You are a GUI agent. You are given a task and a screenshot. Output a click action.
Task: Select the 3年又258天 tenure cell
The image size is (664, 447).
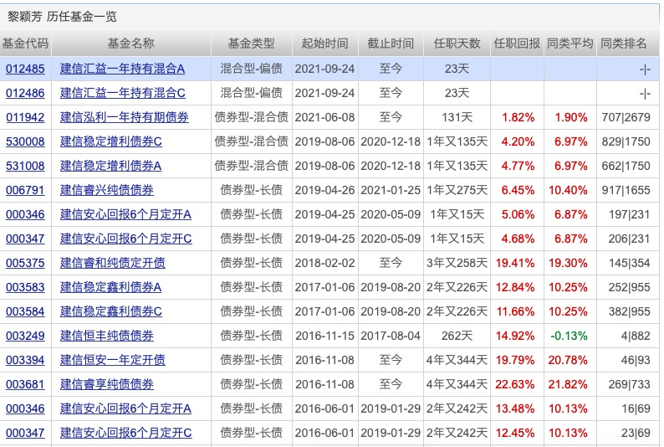click(457, 263)
